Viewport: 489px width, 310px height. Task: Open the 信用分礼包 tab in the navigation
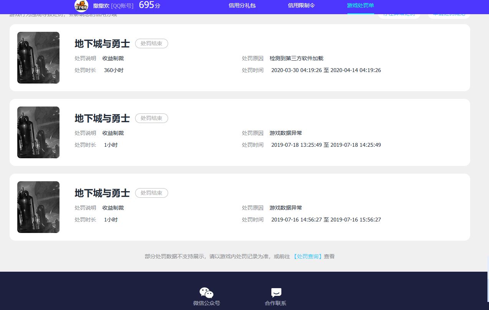(242, 6)
